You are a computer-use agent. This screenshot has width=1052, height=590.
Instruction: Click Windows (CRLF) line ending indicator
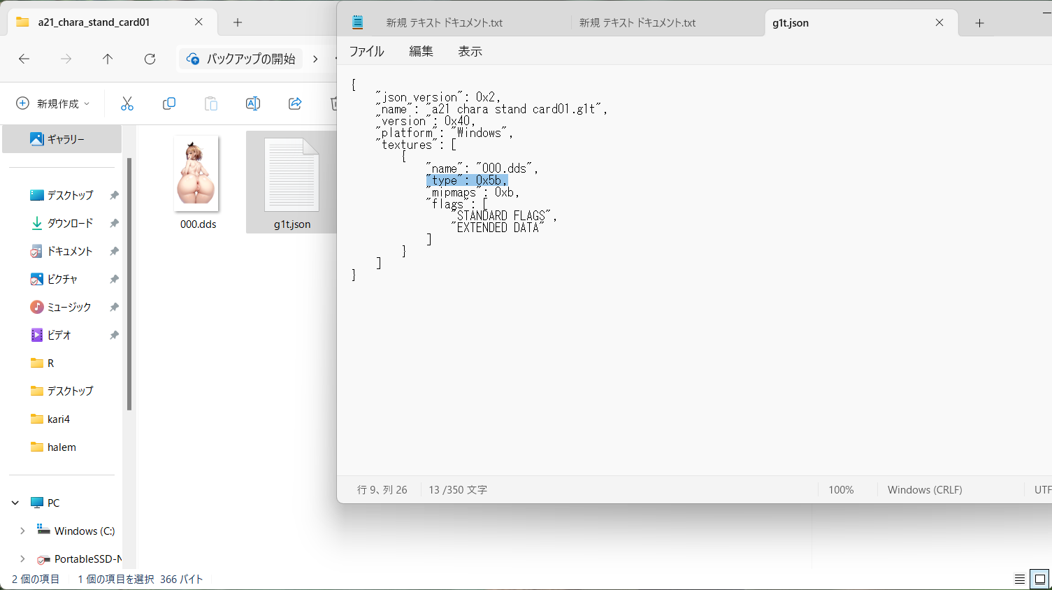[924, 489]
